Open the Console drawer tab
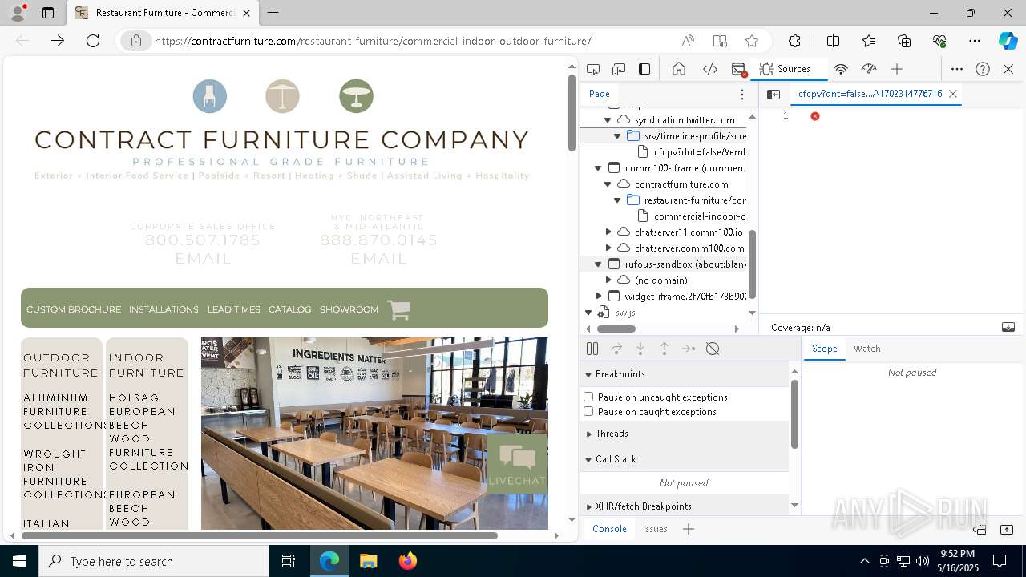Image resolution: width=1026 pixels, height=577 pixels. point(609,529)
